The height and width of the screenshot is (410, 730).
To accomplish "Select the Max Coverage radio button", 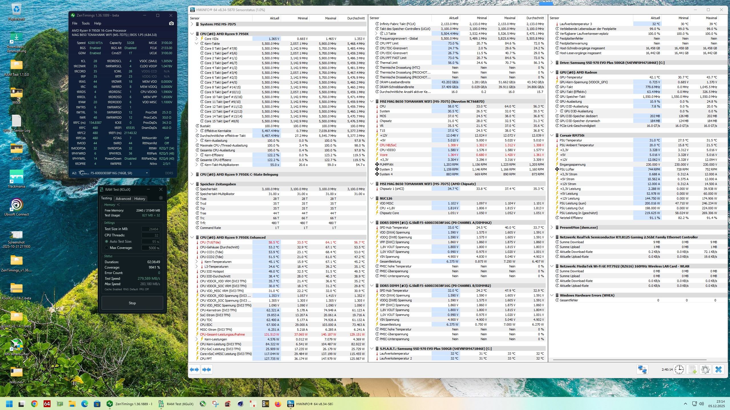I will (x=107, y=248).
